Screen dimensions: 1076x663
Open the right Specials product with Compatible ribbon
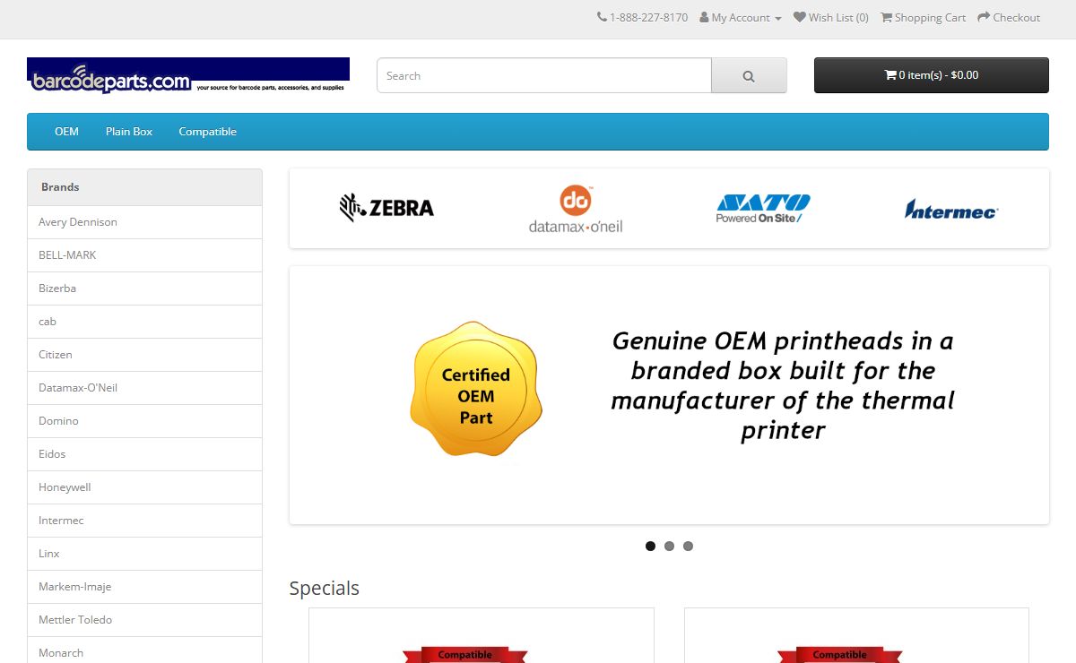pos(856,636)
